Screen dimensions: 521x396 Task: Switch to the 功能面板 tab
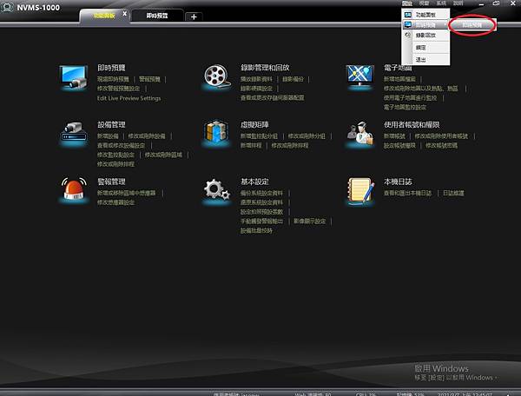coord(104,16)
